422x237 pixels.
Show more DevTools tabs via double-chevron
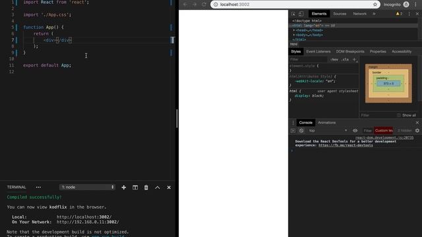pos(374,14)
